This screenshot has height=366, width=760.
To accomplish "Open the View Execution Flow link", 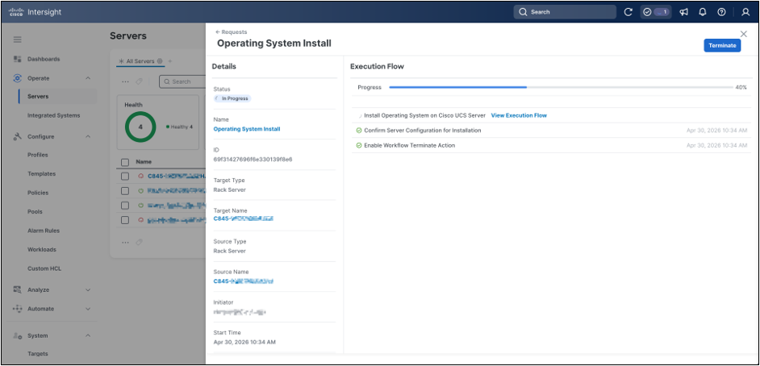I will (x=519, y=115).
